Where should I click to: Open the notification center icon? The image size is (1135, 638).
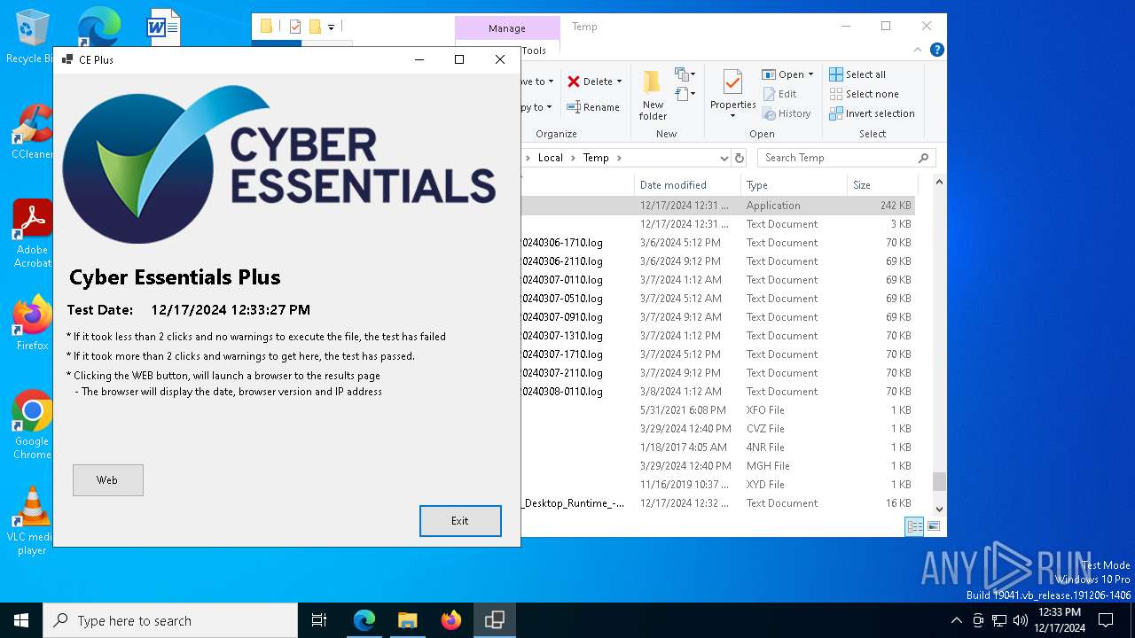pos(1106,620)
